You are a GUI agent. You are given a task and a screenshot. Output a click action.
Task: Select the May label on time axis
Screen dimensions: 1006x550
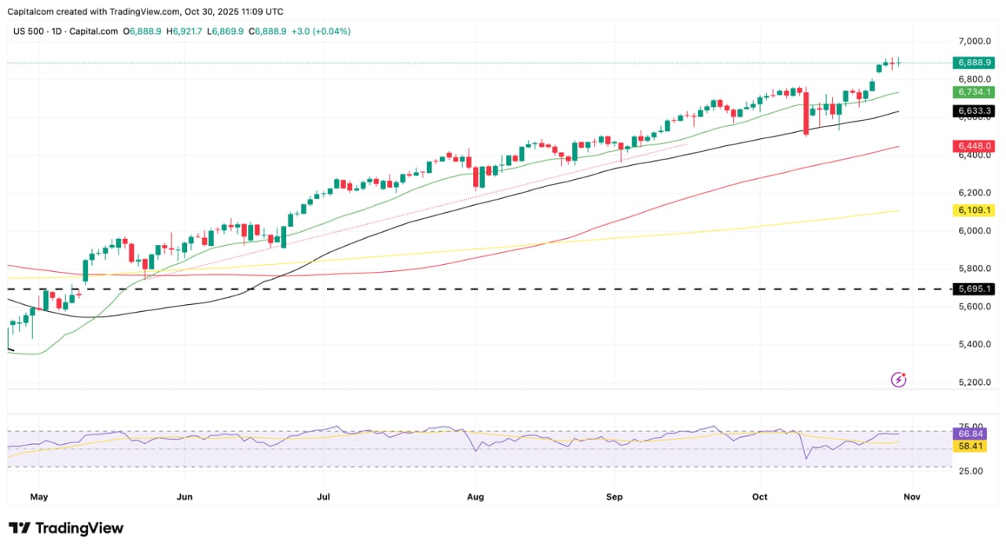pyautogui.click(x=39, y=497)
